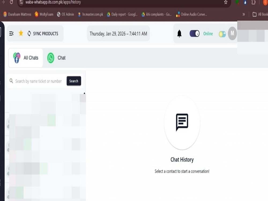The image size is (268, 201).
Task: Open site information icon beside the URL
Action: (x=21, y=2)
